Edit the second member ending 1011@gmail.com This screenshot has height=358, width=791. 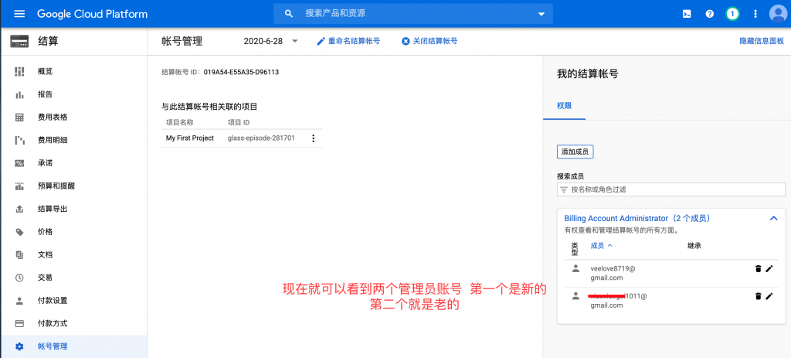point(769,296)
